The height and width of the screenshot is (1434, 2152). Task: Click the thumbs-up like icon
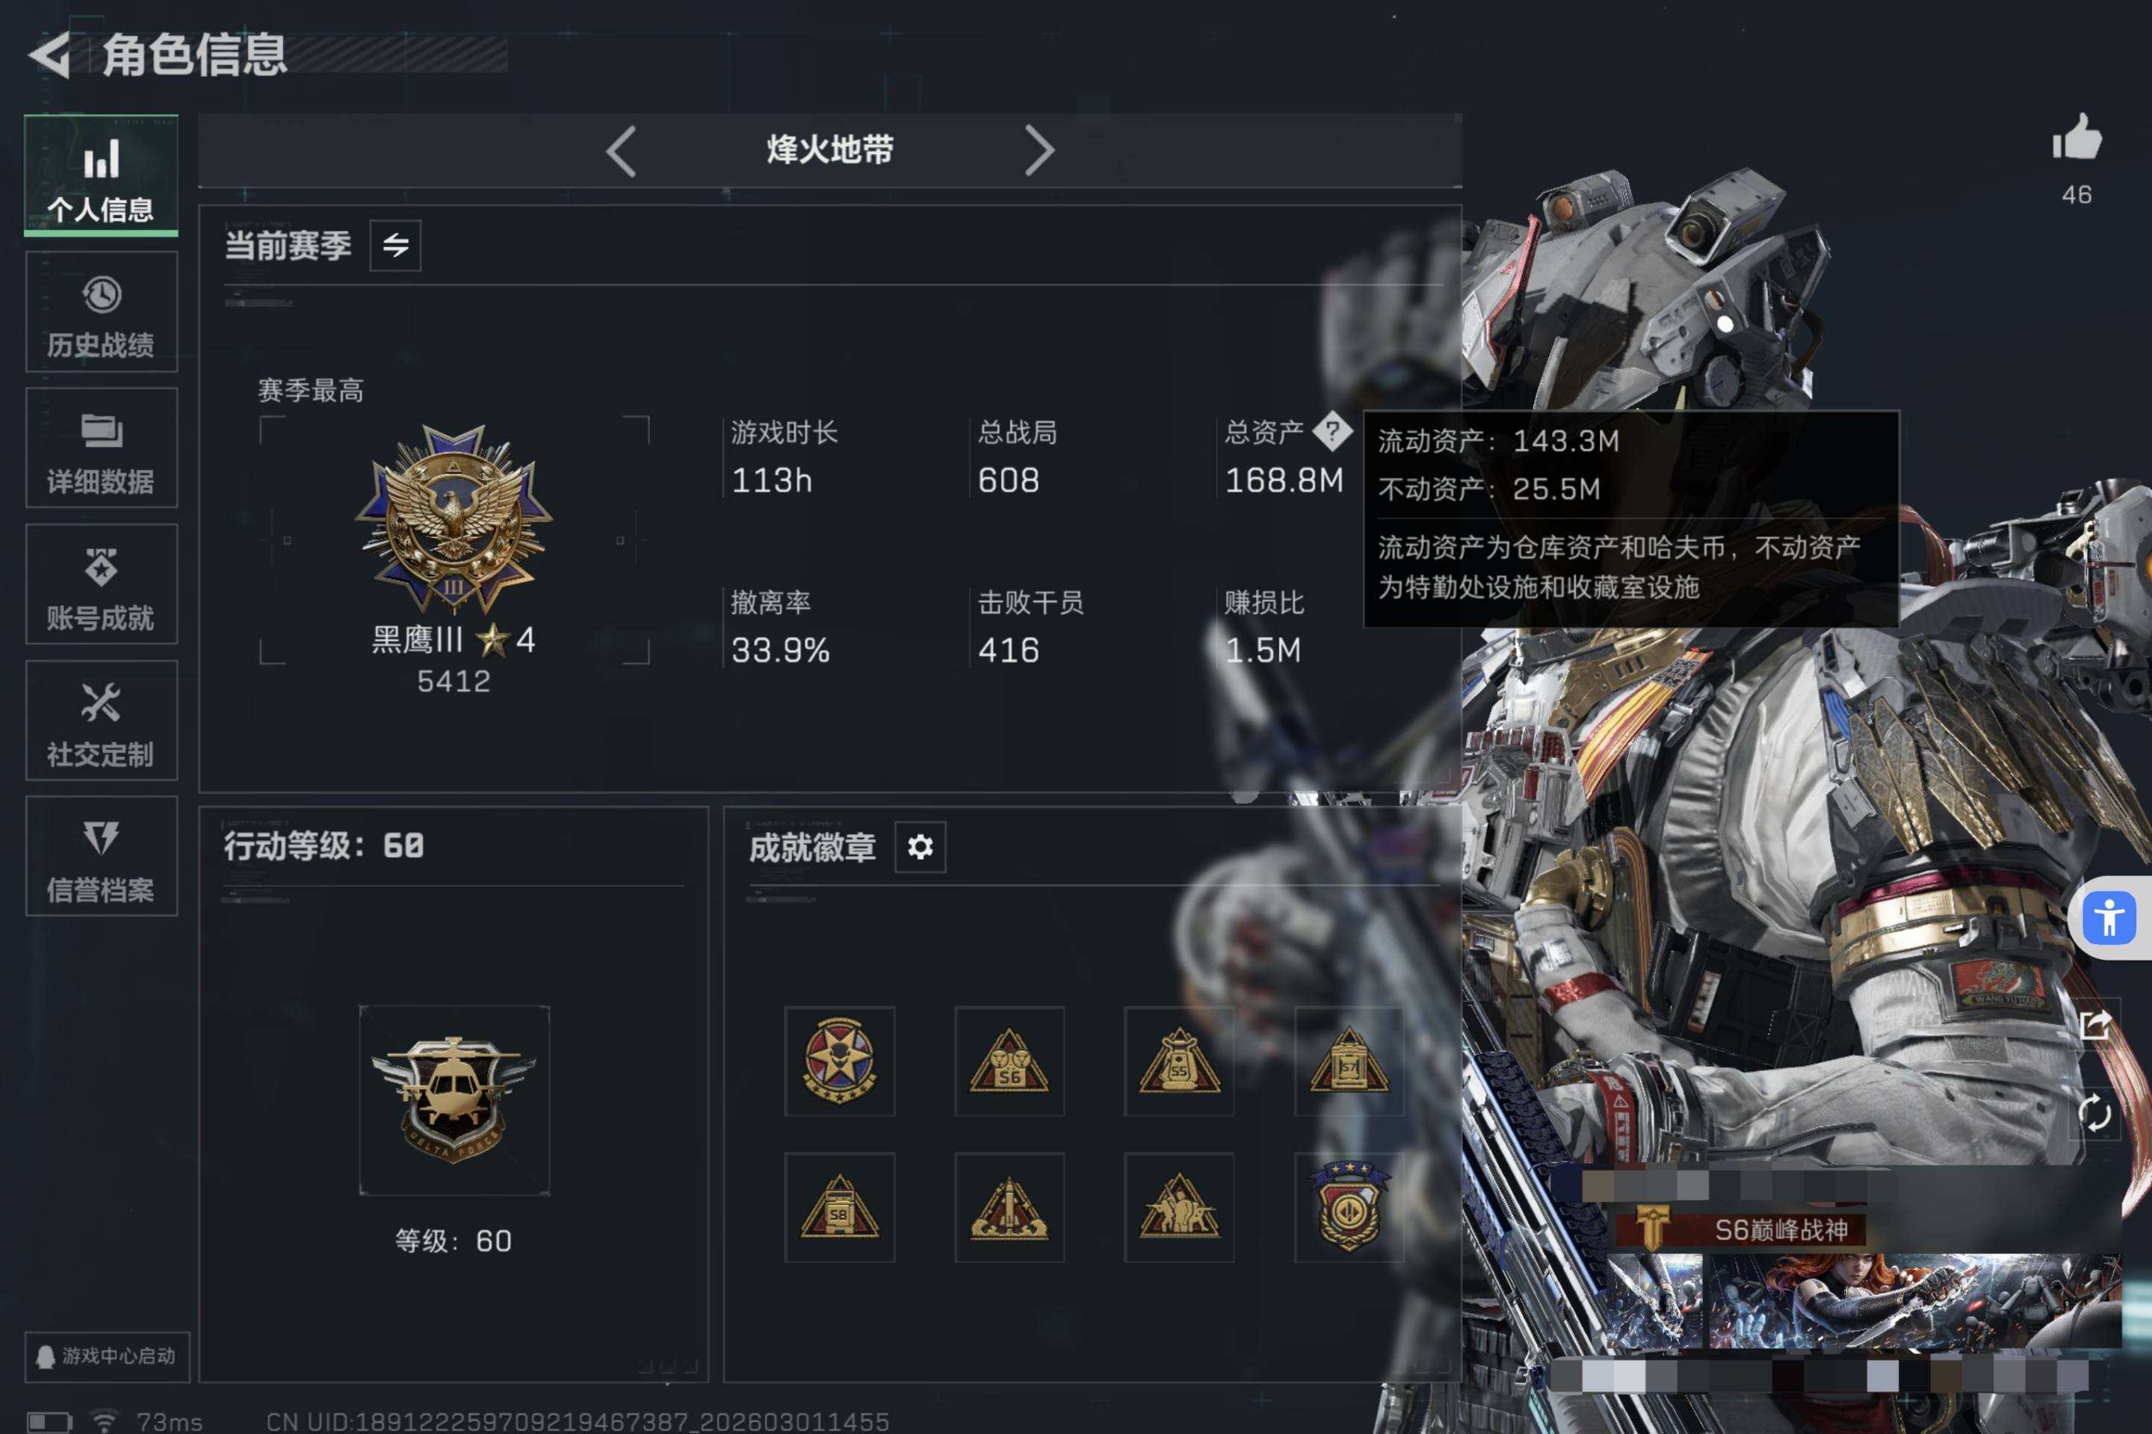click(x=2076, y=138)
